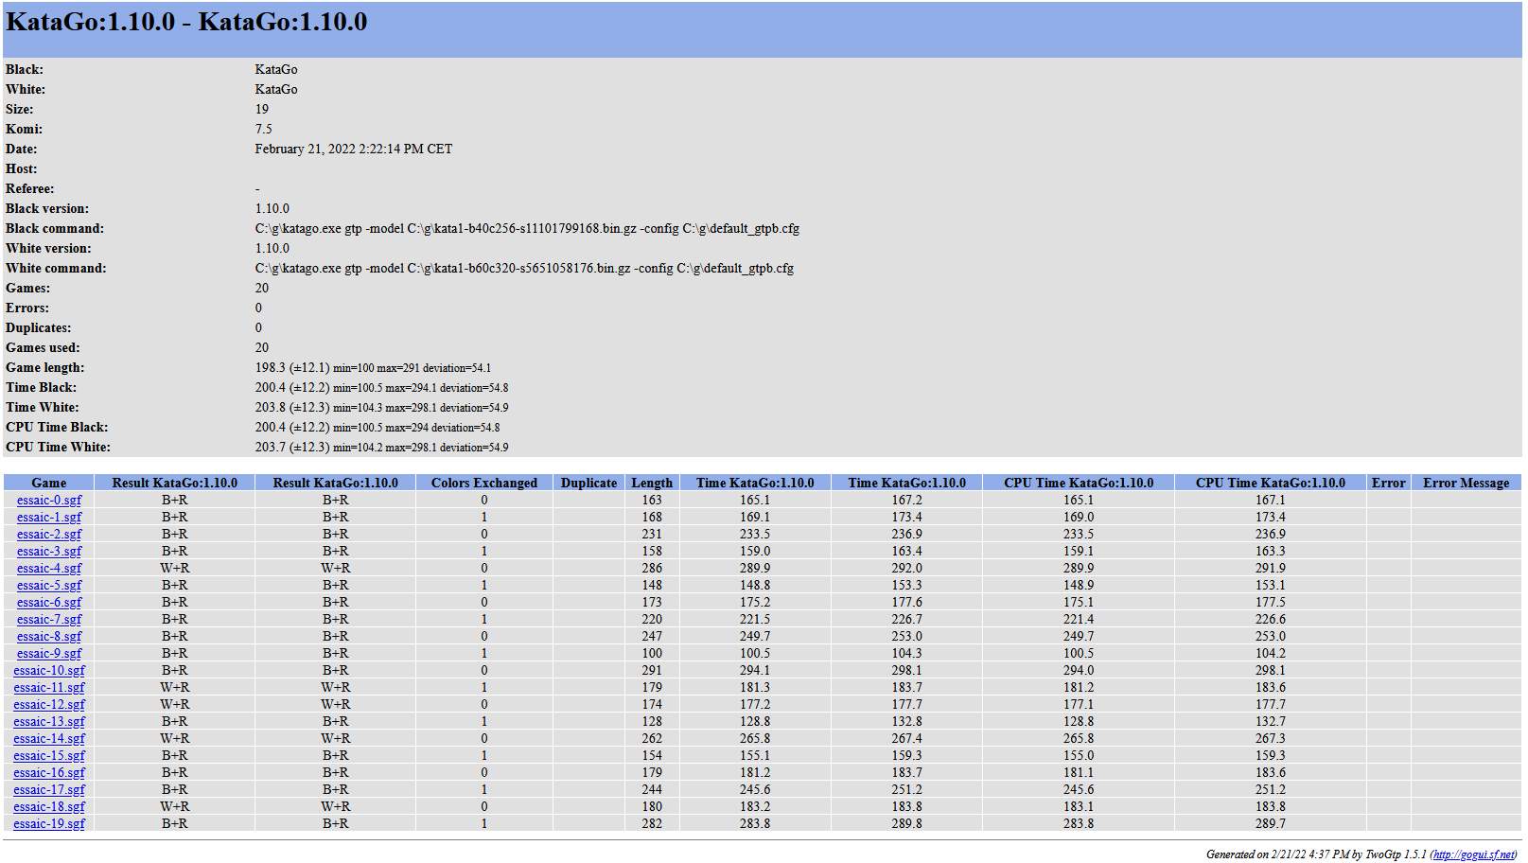Open the essaic-1.sgf game link
The image size is (1528, 863).
[49, 517]
